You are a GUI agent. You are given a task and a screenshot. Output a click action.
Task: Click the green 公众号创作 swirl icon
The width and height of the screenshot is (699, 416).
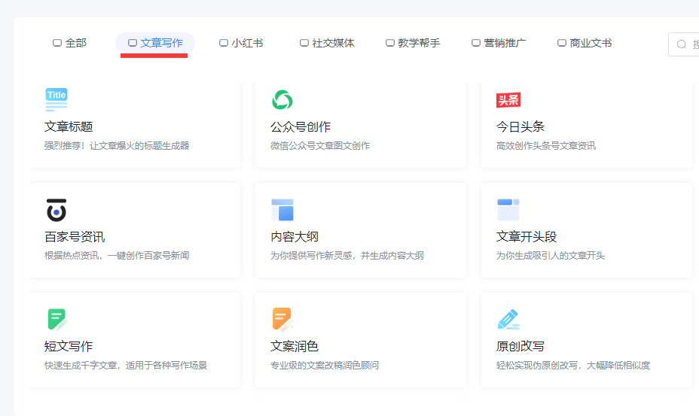[x=282, y=100]
